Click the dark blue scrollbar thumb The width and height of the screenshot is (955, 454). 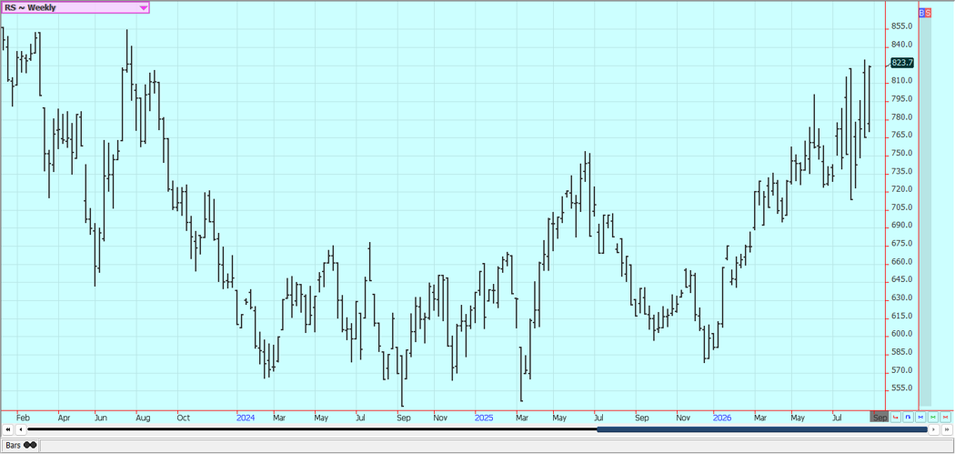pyautogui.click(x=762, y=429)
